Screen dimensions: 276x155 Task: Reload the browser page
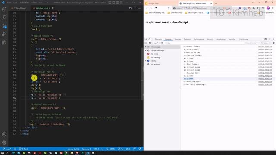[156, 8]
